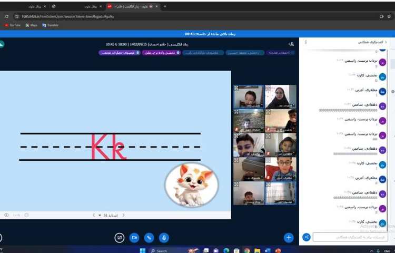Click the browser reload button

7,17
